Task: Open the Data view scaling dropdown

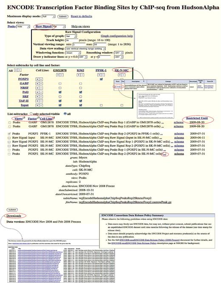Action: point(86,48)
